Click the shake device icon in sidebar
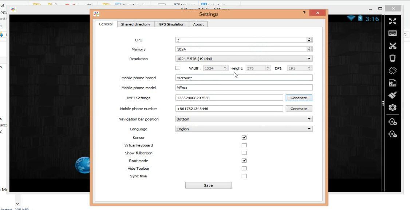 [393, 58]
